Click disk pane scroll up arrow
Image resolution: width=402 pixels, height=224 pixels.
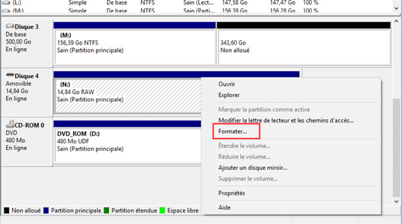396,21
